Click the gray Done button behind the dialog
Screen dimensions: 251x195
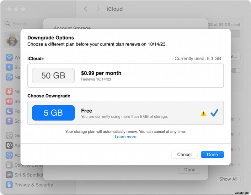pos(190,170)
